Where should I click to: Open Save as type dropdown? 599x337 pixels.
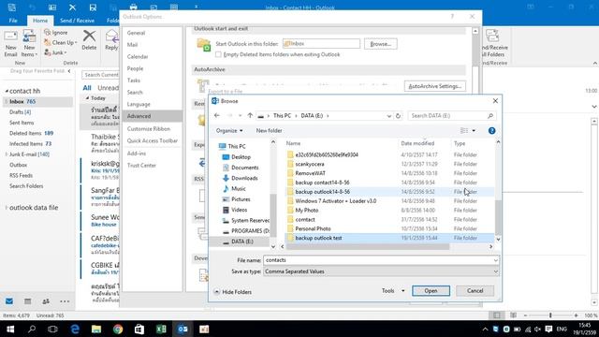[x=495, y=271]
